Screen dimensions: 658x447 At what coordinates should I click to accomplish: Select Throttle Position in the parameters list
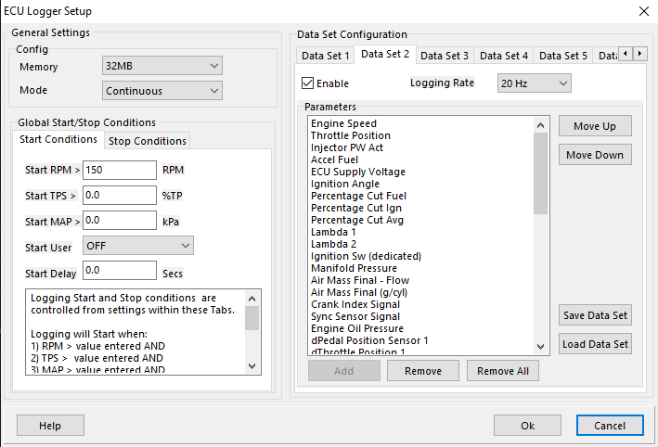pyautogui.click(x=351, y=135)
